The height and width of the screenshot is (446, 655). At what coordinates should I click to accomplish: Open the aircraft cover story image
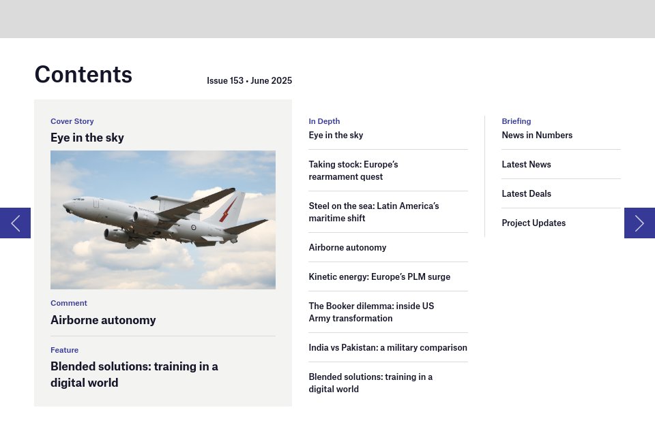click(162, 219)
